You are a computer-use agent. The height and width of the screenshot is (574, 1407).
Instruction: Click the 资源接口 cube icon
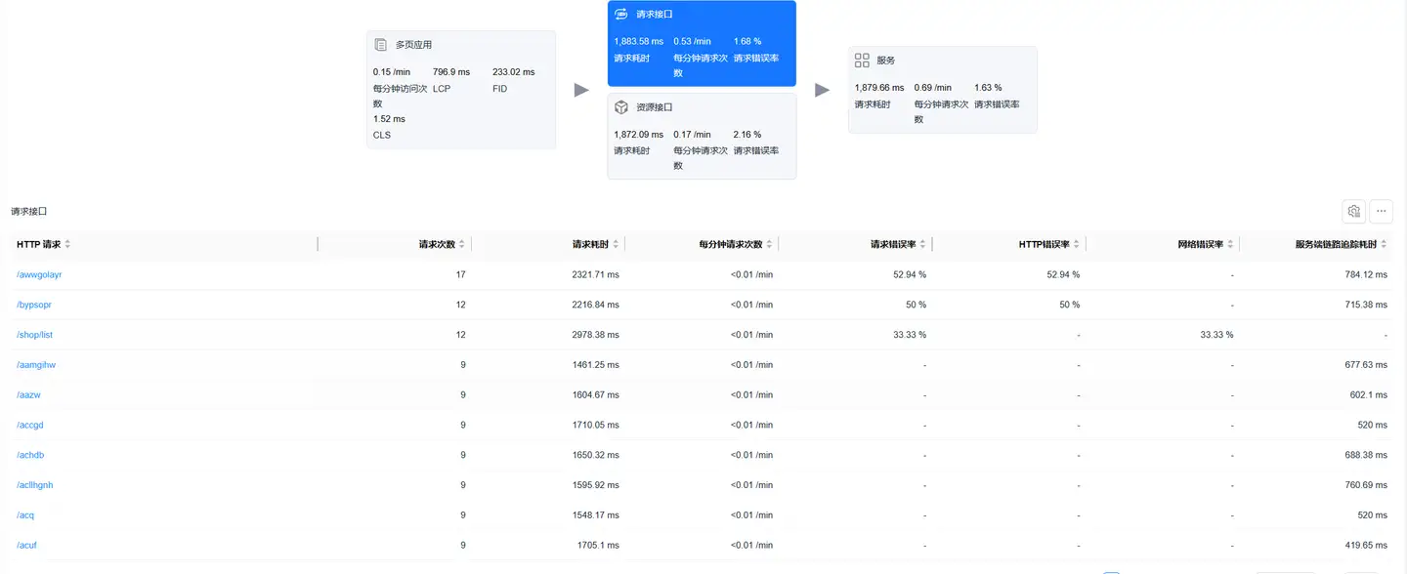coord(621,107)
